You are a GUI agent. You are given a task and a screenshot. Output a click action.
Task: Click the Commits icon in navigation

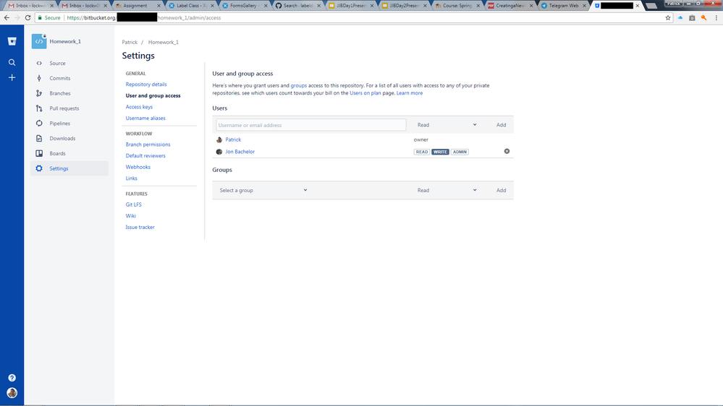pos(39,78)
